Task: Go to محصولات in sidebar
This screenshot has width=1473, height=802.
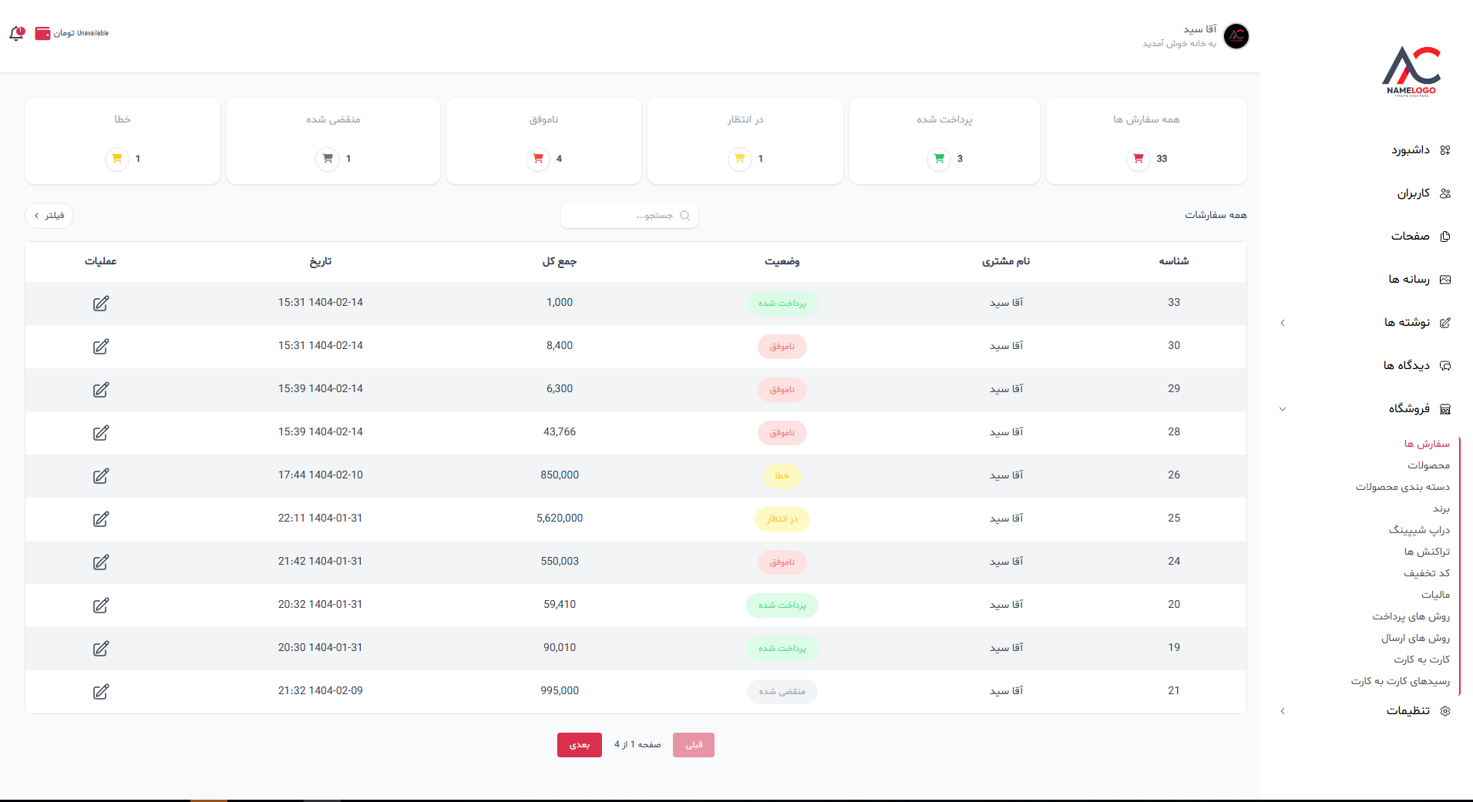Action: (x=1428, y=465)
